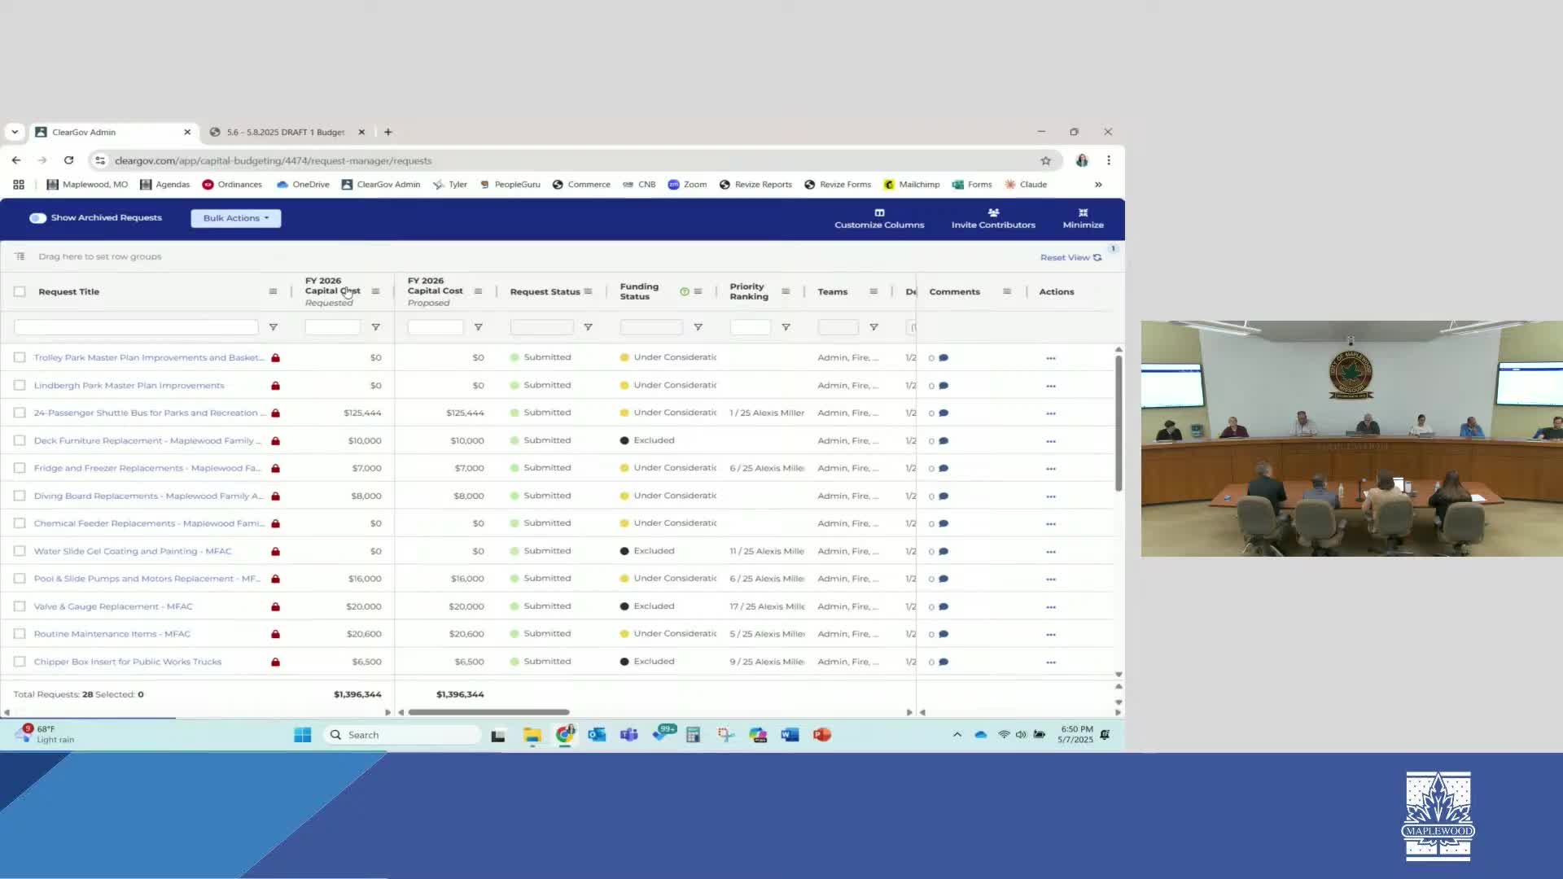Image resolution: width=1563 pixels, height=879 pixels.
Task: Click Funding Status help question icon
Action: 684,291
